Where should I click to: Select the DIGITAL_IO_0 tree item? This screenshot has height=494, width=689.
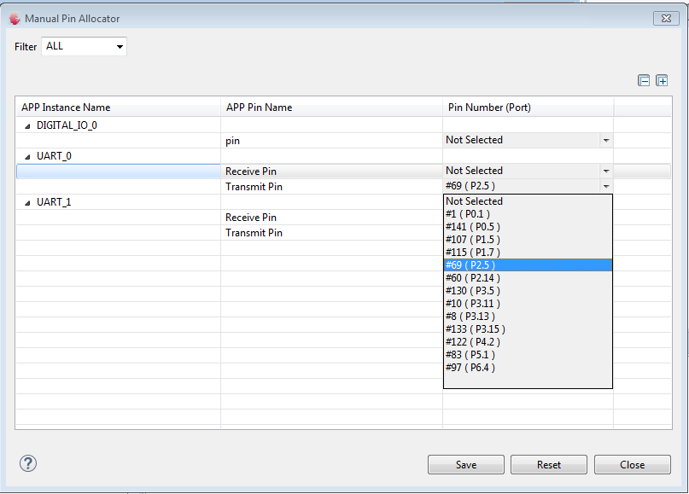pyautogui.click(x=67, y=125)
